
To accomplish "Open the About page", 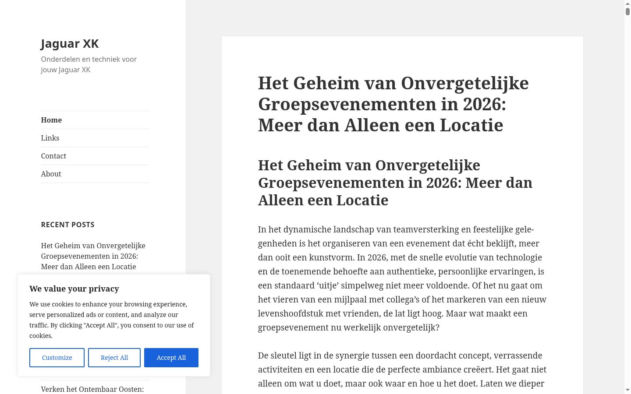I will (51, 174).
